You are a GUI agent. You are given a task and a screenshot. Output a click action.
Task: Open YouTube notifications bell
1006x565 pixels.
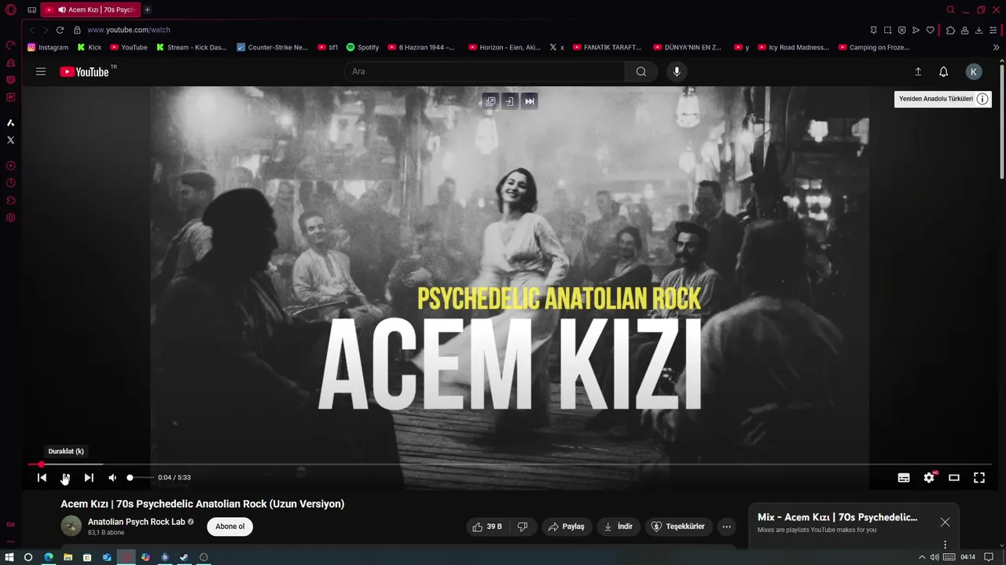coord(944,71)
